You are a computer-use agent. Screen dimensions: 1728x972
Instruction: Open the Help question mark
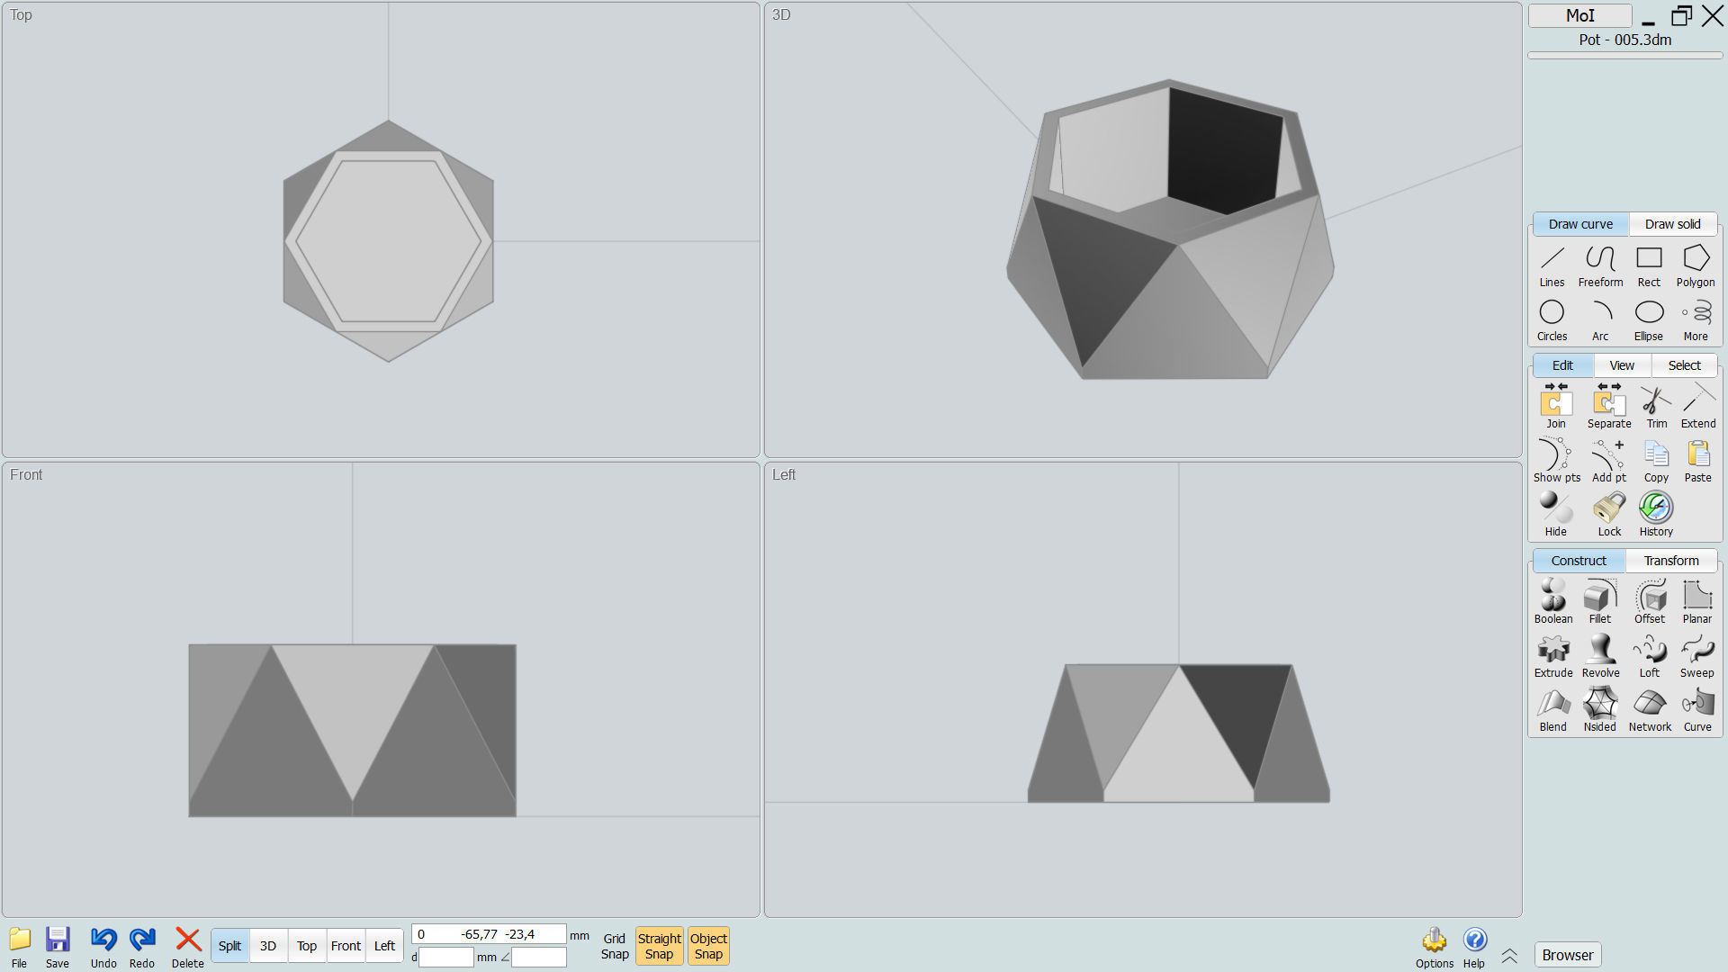[x=1474, y=948]
